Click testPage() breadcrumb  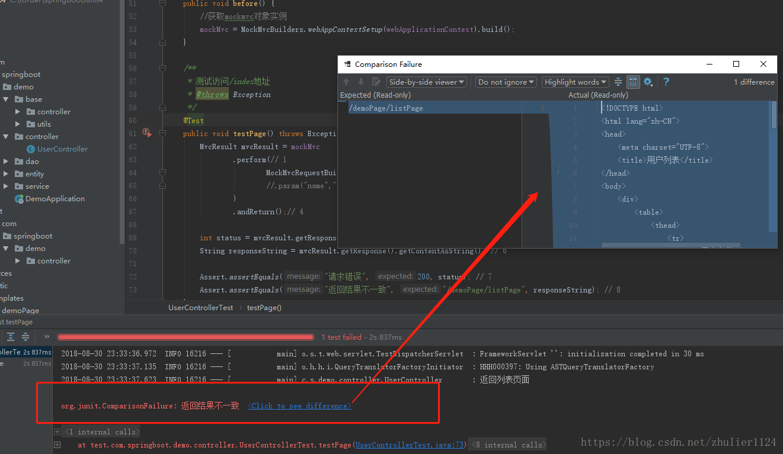point(264,307)
